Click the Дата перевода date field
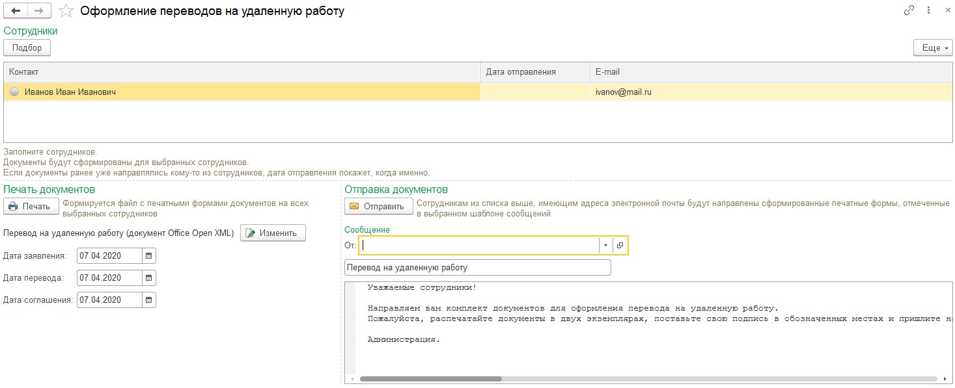Screen dimensions: 955x388 pos(109,278)
